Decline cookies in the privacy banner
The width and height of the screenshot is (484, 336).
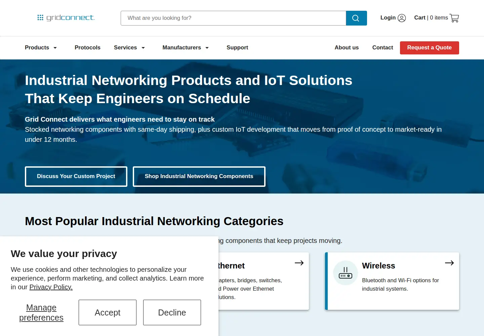click(x=172, y=312)
